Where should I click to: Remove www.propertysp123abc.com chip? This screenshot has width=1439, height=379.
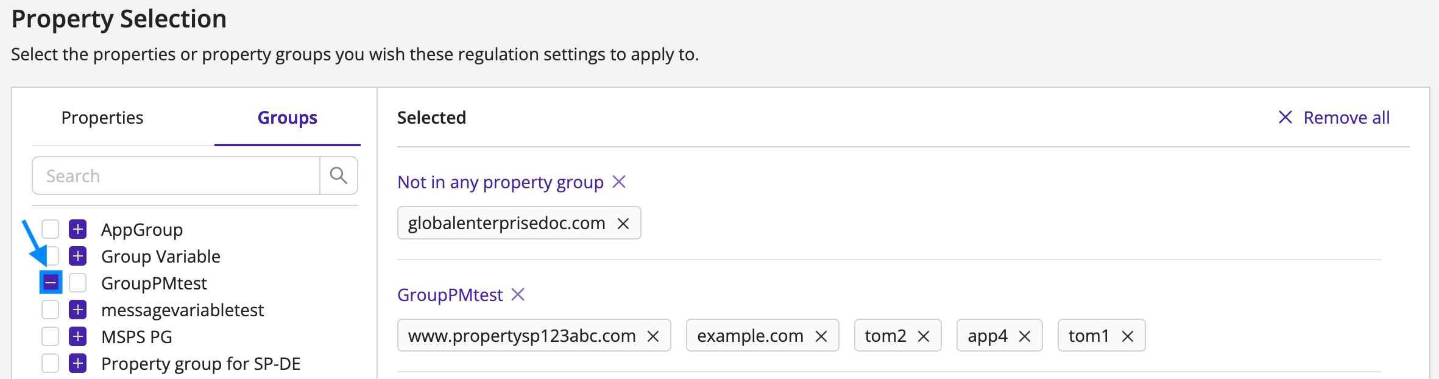coord(653,336)
